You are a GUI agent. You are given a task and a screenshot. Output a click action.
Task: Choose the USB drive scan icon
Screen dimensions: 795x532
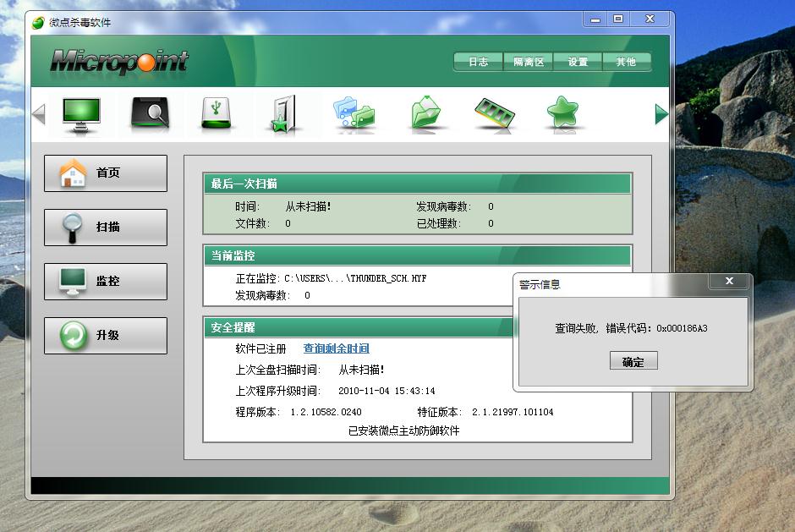(217, 113)
